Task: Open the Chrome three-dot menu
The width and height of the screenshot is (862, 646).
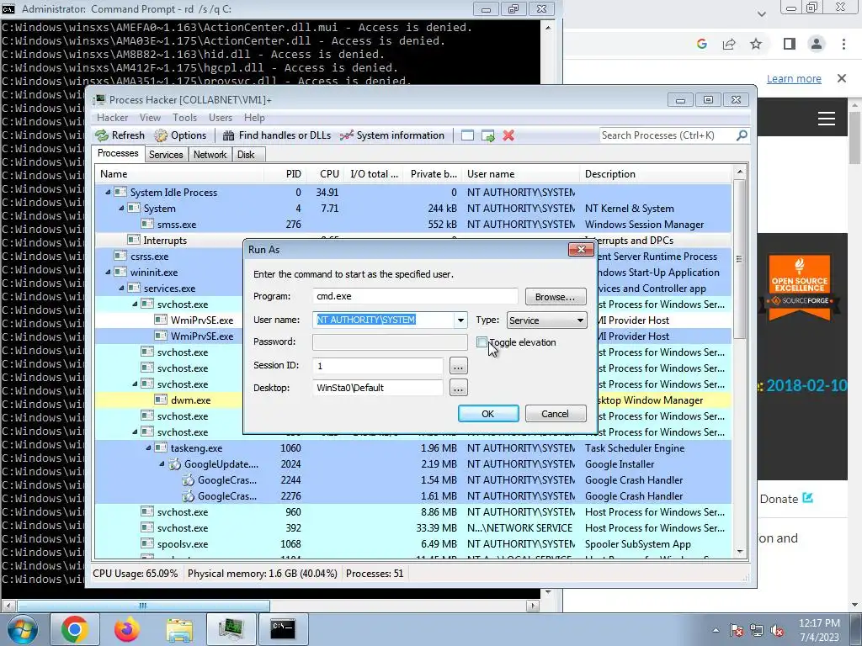Action: click(x=843, y=44)
